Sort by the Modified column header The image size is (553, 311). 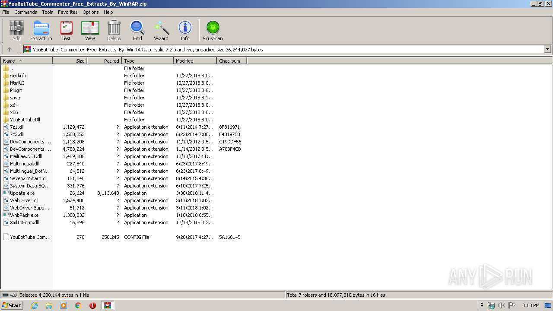click(x=195, y=61)
